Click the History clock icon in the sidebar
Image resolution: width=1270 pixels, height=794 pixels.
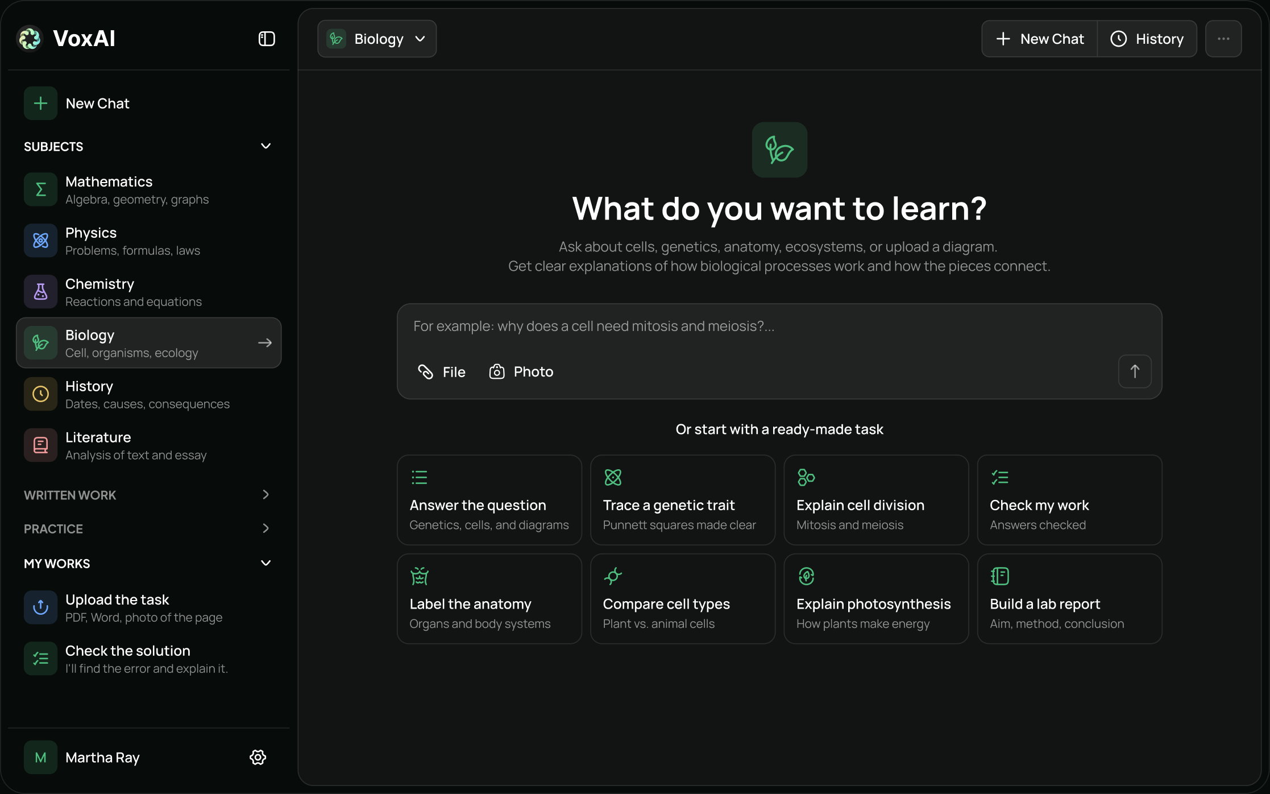click(41, 394)
